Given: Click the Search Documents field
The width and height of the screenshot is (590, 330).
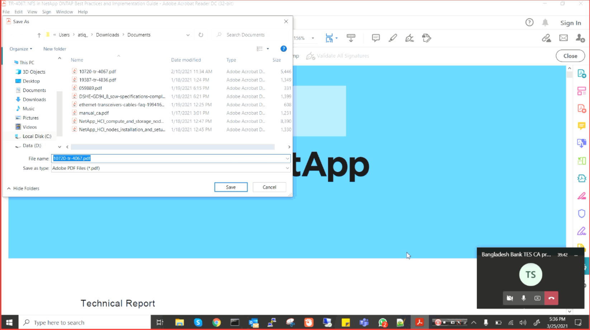Looking at the screenshot, I should 251,35.
